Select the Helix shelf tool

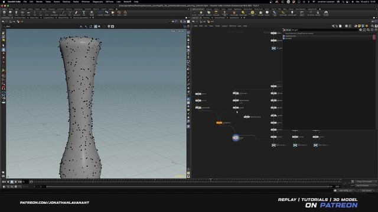[x=125, y=13]
